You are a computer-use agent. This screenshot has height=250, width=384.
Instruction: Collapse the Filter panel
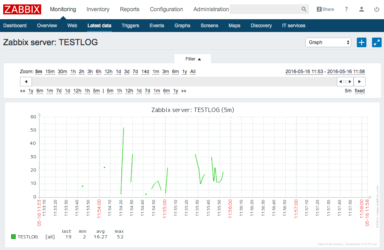193,59
